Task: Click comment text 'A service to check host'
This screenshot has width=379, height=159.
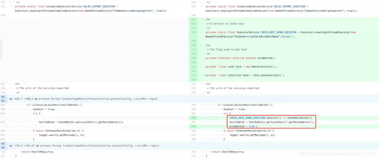Action: tap(227, 24)
